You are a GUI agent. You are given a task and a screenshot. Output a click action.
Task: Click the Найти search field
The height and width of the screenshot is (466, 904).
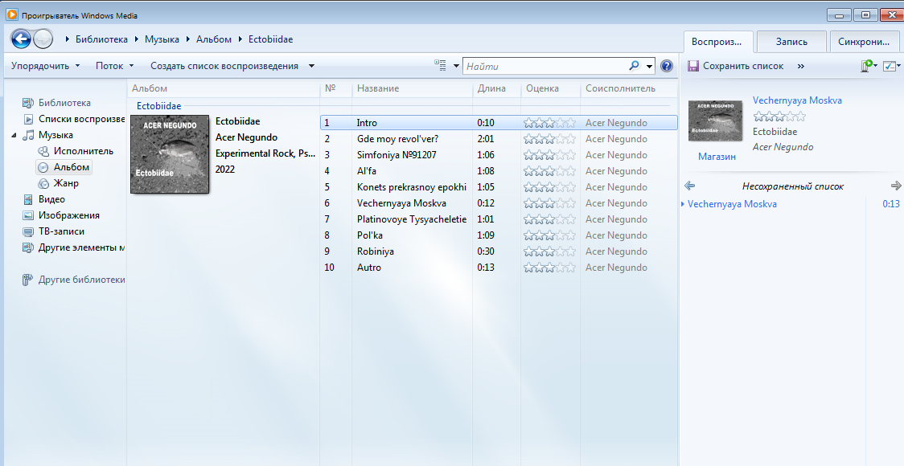544,66
